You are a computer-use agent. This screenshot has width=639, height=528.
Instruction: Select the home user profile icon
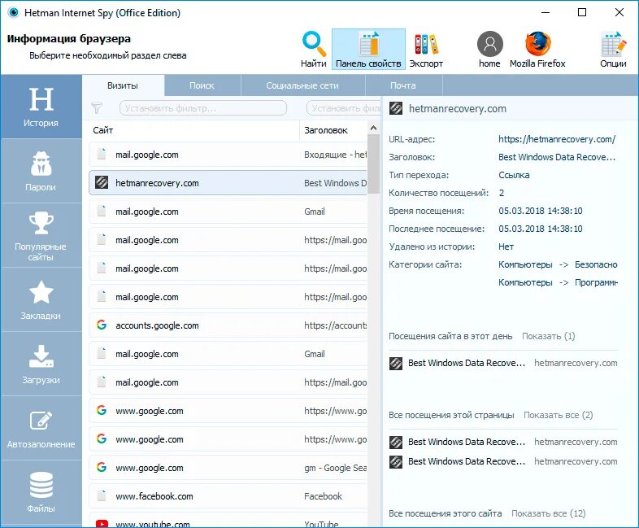[x=489, y=50]
